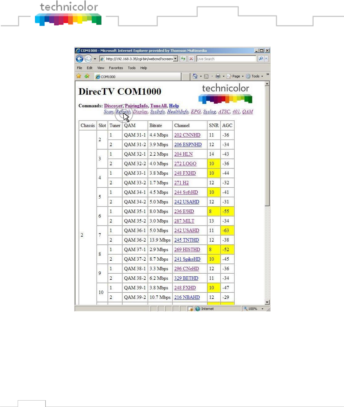Click the Add to Favorites icon
The width and height of the screenshot is (344, 407).
(87, 76)
